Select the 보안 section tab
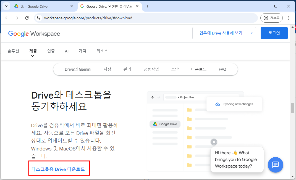 pos(175,69)
